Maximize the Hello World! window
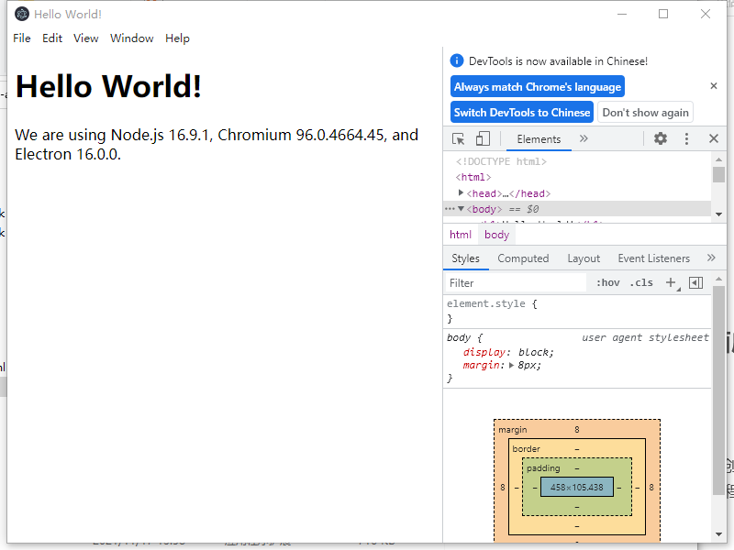The image size is (734, 550). click(662, 14)
